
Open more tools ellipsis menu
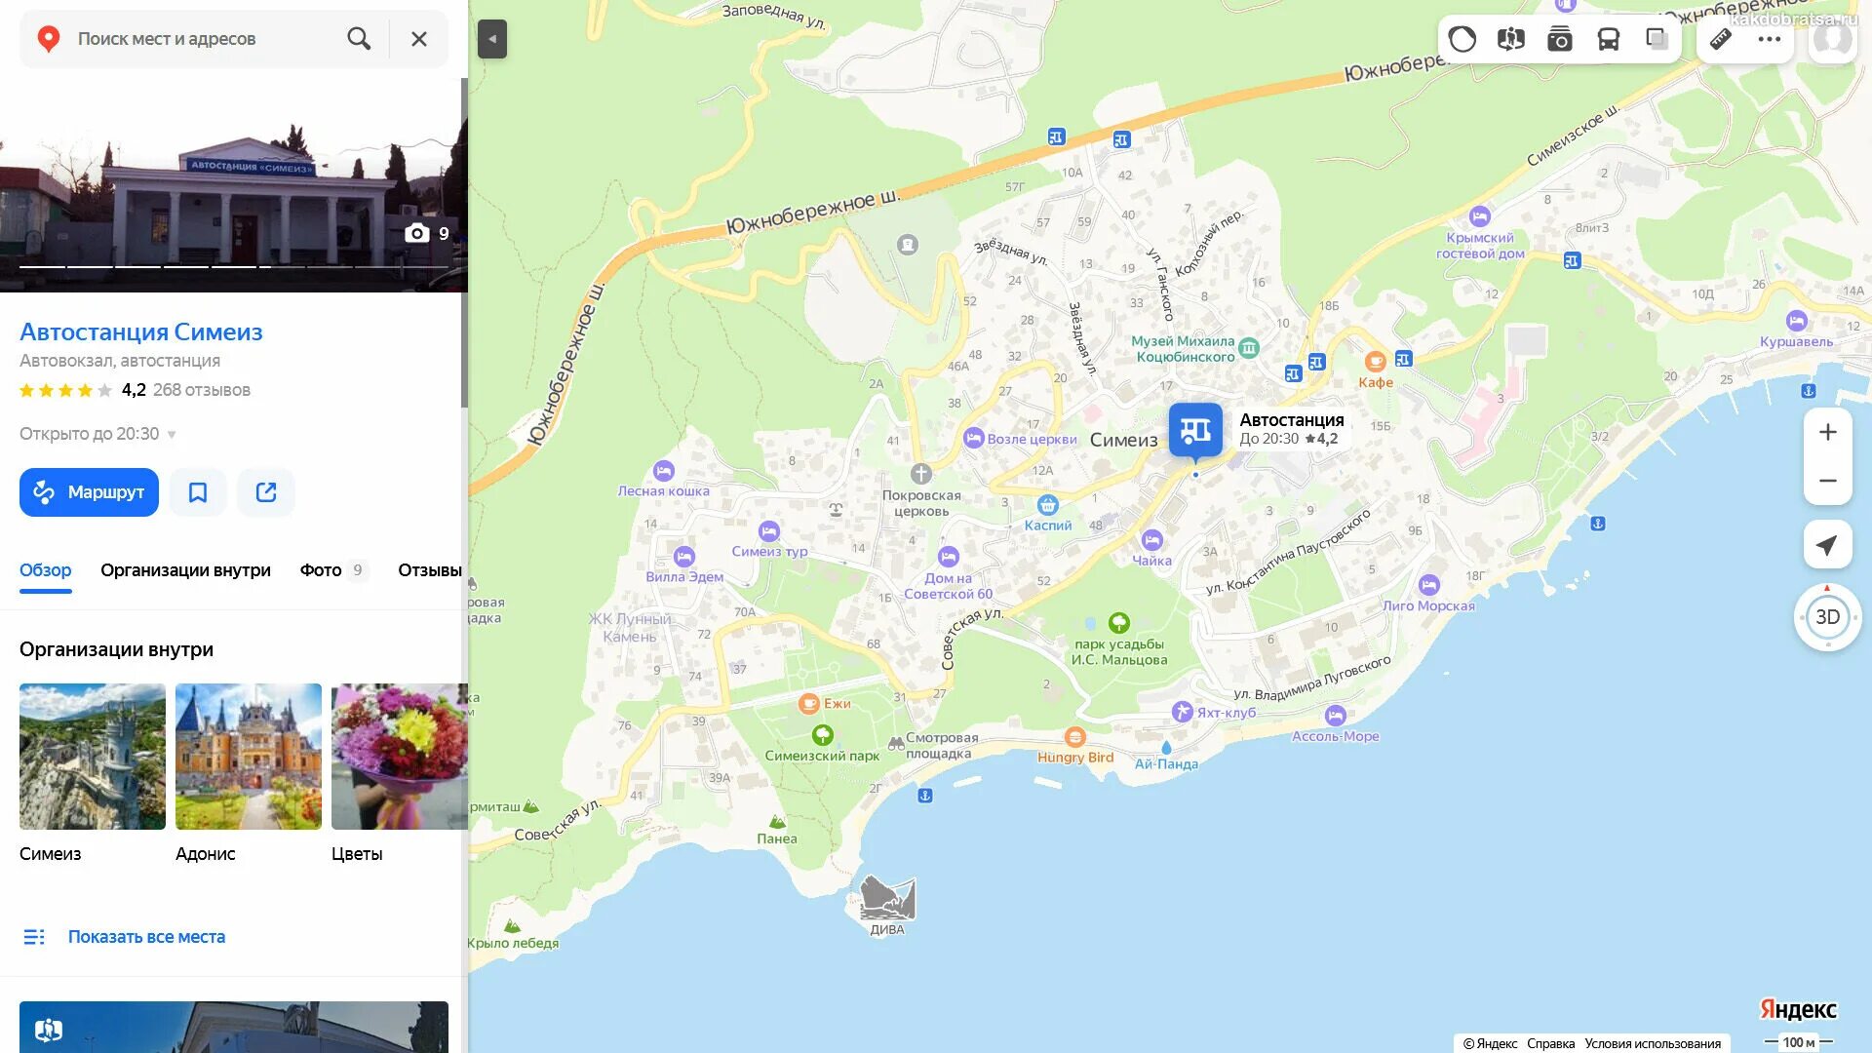tap(1769, 39)
